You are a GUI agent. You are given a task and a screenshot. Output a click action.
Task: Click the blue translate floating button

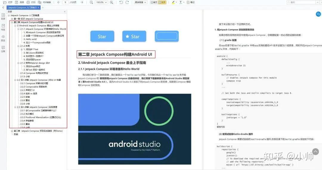point(318,14)
